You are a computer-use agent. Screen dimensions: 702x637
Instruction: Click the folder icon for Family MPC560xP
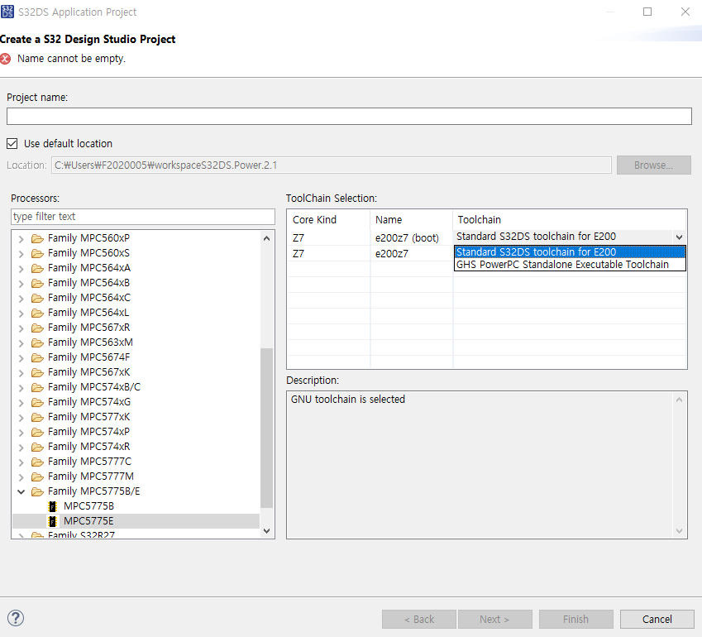pos(38,237)
